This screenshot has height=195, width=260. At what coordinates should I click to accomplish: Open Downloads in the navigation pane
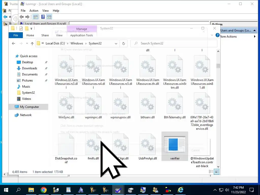coord(29,68)
